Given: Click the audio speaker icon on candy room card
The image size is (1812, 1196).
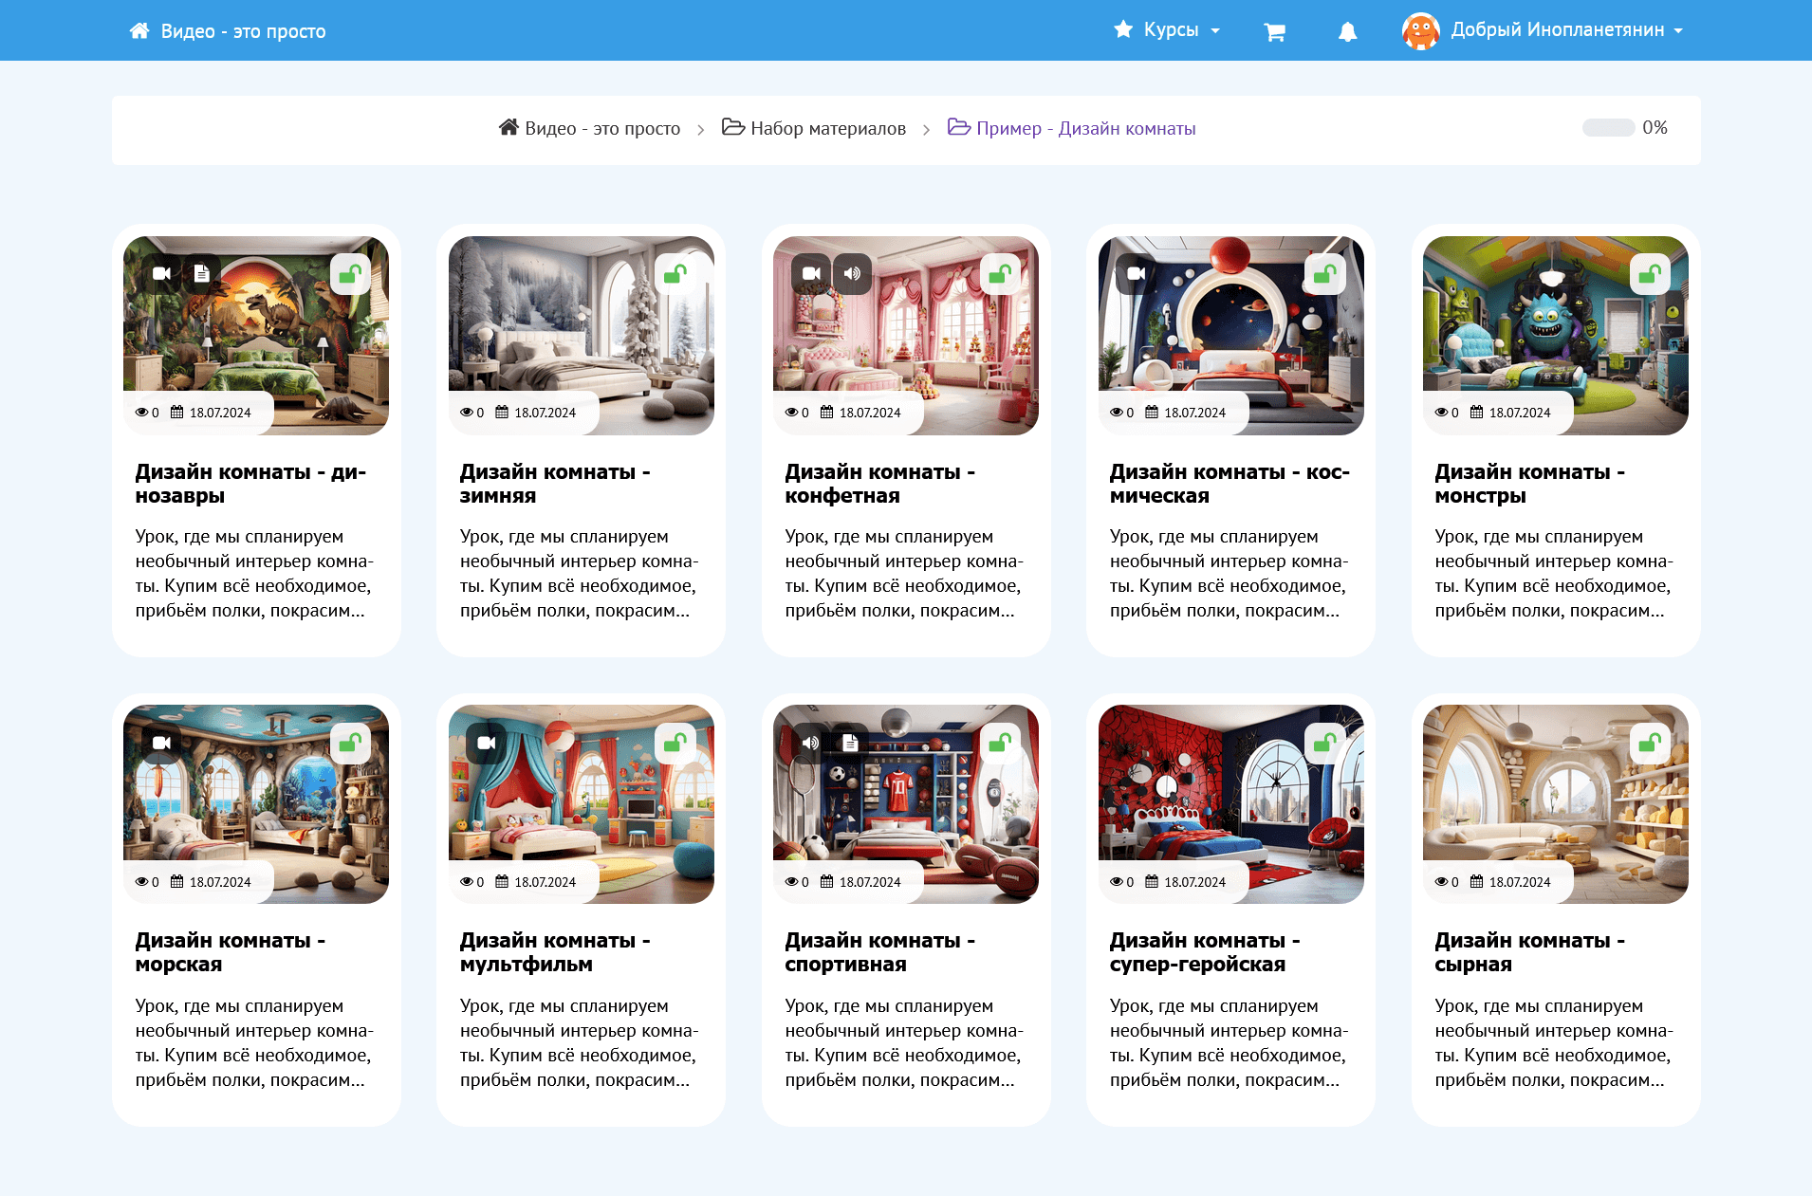Looking at the screenshot, I should point(852,274).
